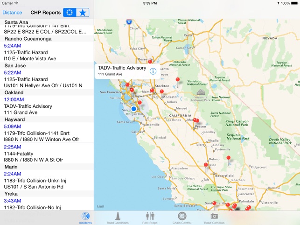Select the star favorites segment button
Viewport: 300px width, 225px height.
click(x=83, y=13)
